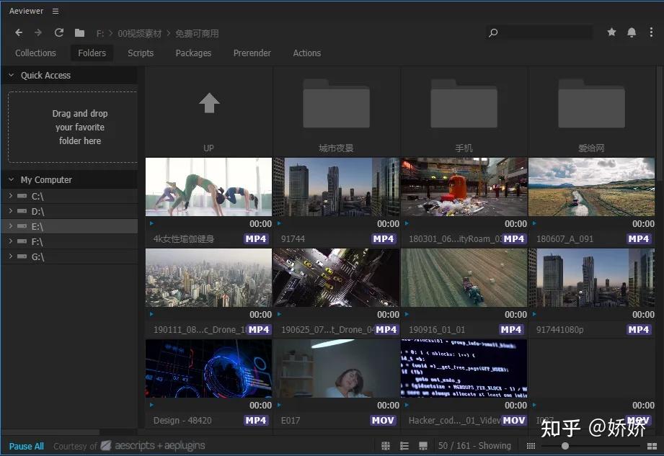
Task: Open the search by clicking the magnifier icon
Action: click(493, 33)
